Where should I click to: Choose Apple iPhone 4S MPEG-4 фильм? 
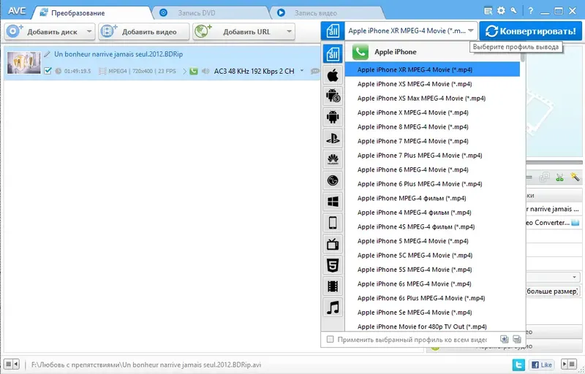[x=432, y=227]
